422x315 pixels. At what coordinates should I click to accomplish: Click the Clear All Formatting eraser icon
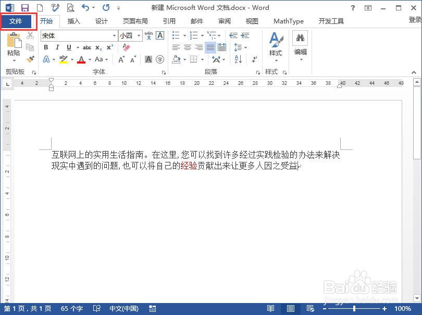tap(126, 47)
